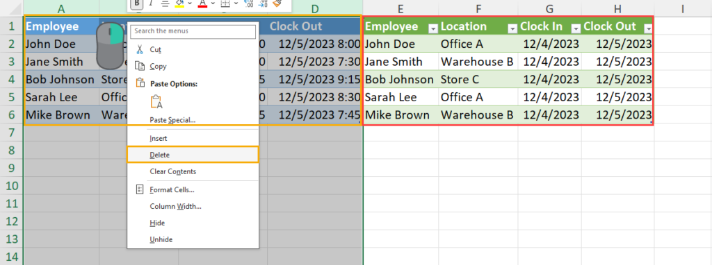Open the font color dropdown arrow
Screen dimensions: 712x265
pyautogui.click(x=213, y=3)
